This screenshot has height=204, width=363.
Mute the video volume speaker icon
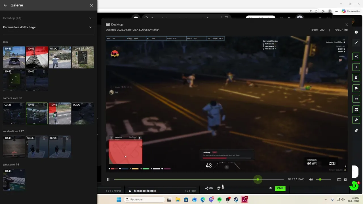(311, 179)
